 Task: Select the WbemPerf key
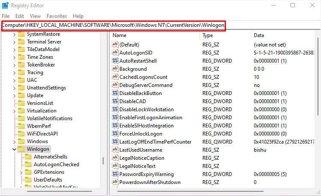tap(39, 126)
